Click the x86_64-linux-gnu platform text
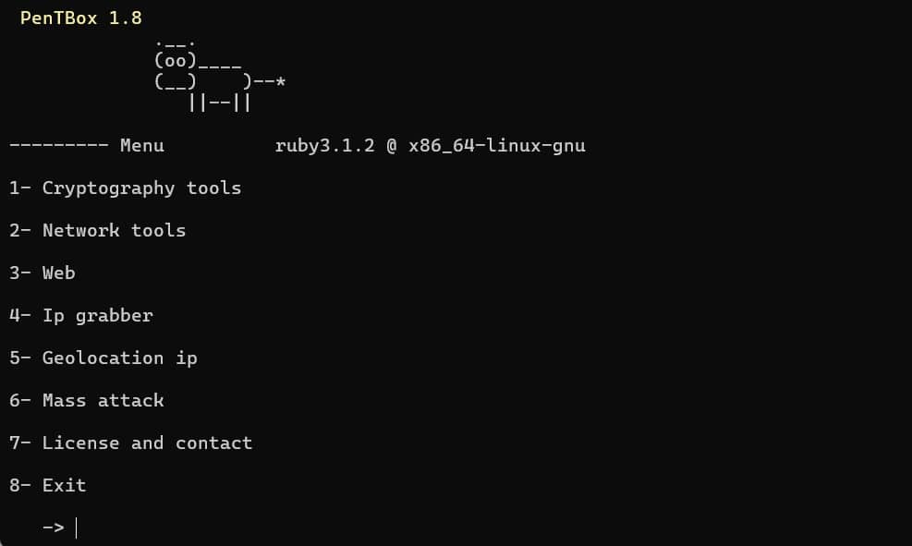Image resolution: width=912 pixels, height=546 pixels. (x=497, y=146)
